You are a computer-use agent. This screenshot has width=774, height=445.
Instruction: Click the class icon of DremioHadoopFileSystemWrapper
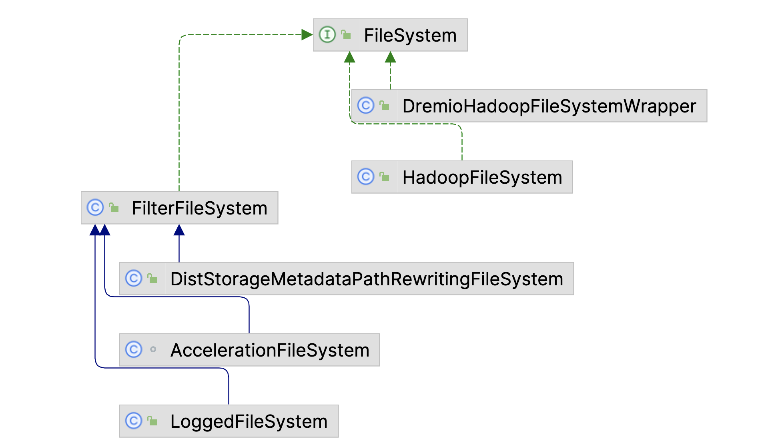(365, 105)
